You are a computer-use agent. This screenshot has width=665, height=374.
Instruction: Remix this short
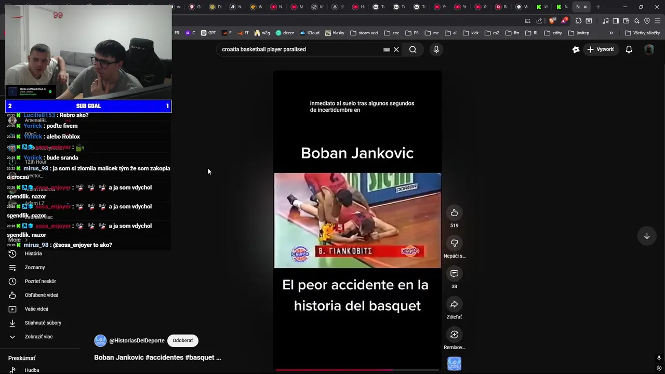tap(454, 335)
